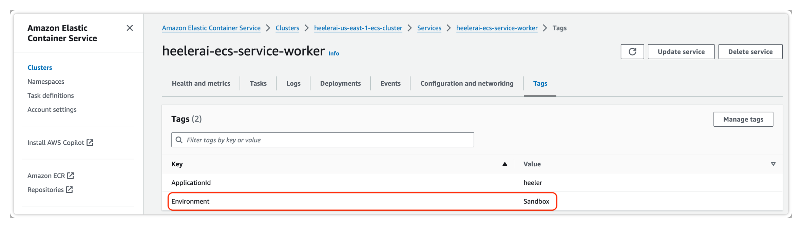
Task: Sort tags by Value column arrow
Action: 773,164
